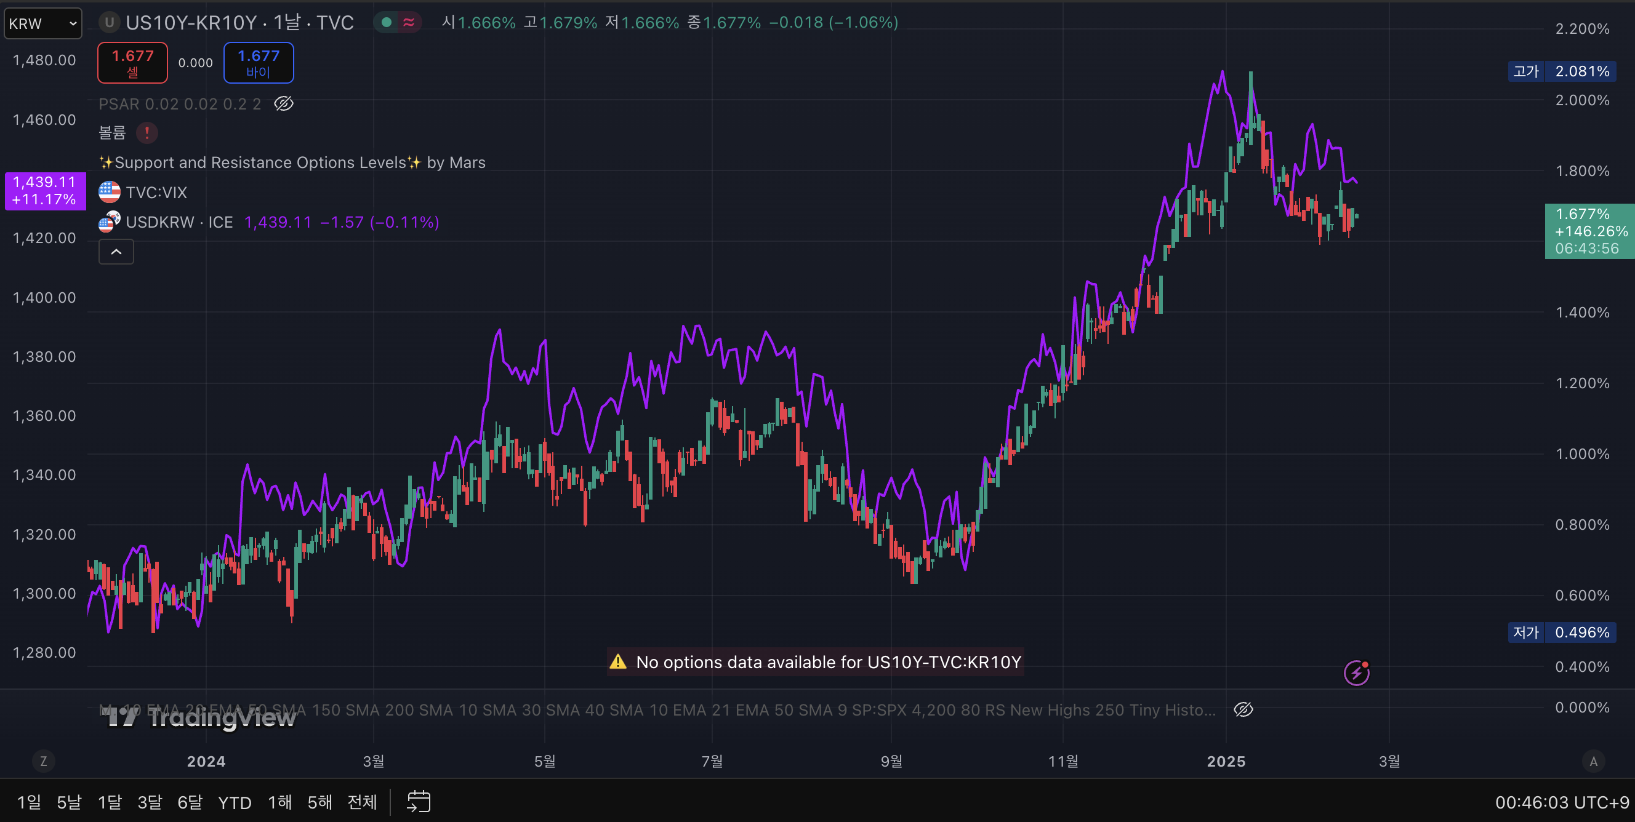The height and width of the screenshot is (822, 1635).
Task: Click the pink data-mode wave icon
Action: tap(409, 23)
